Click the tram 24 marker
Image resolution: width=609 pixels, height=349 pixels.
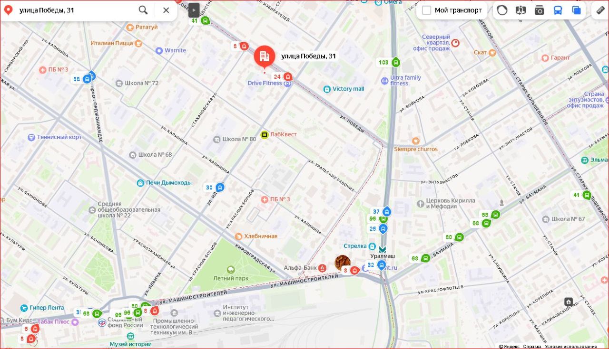click(x=287, y=76)
